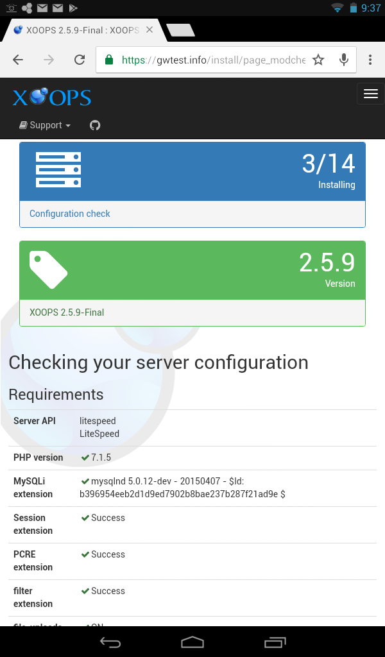This screenshot has height=657, width=385.
Task: Open the GitHub icon link
Action: 95,125
